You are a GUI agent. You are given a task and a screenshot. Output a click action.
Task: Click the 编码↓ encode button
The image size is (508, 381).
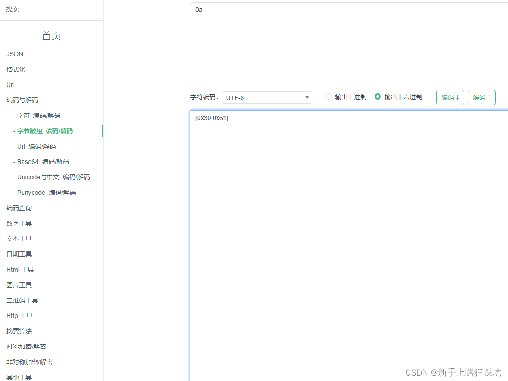point(450,97)
